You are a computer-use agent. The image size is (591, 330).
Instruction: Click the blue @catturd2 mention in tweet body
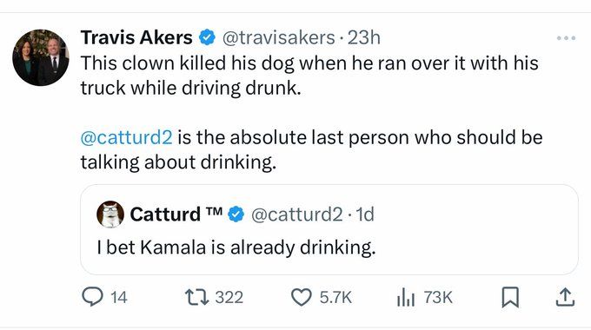pos(127,137)
